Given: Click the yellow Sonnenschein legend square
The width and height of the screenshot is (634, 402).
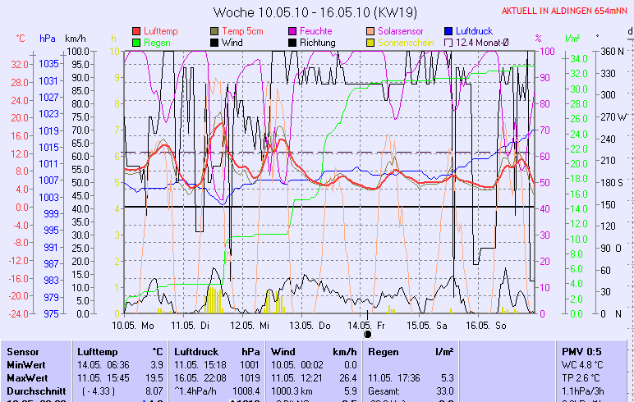Looking at the screenshot, I should pyautogui.click(x=370, y=43).
